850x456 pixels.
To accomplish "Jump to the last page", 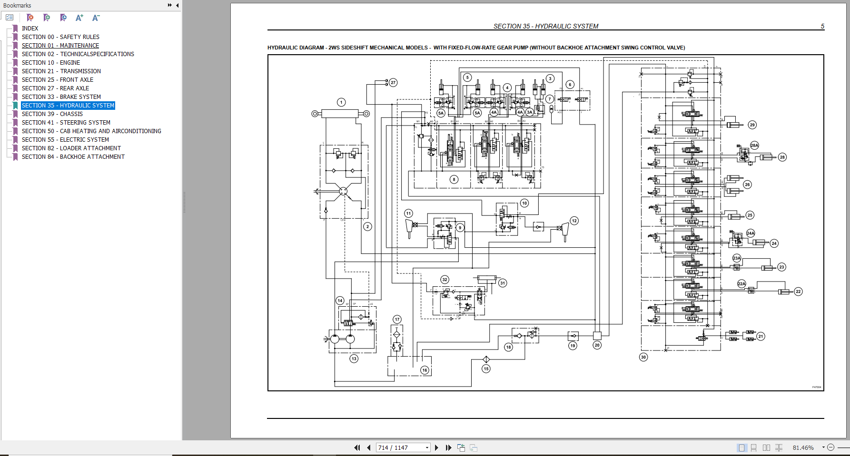I will pos(448,447).
